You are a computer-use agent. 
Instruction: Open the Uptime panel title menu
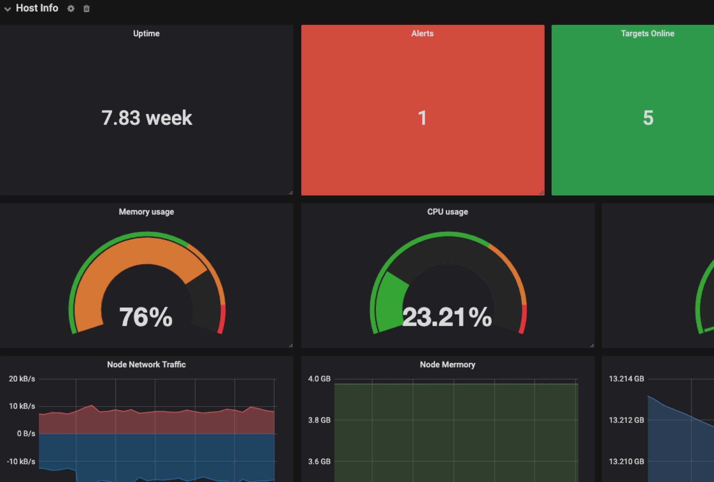click(146, 33)
